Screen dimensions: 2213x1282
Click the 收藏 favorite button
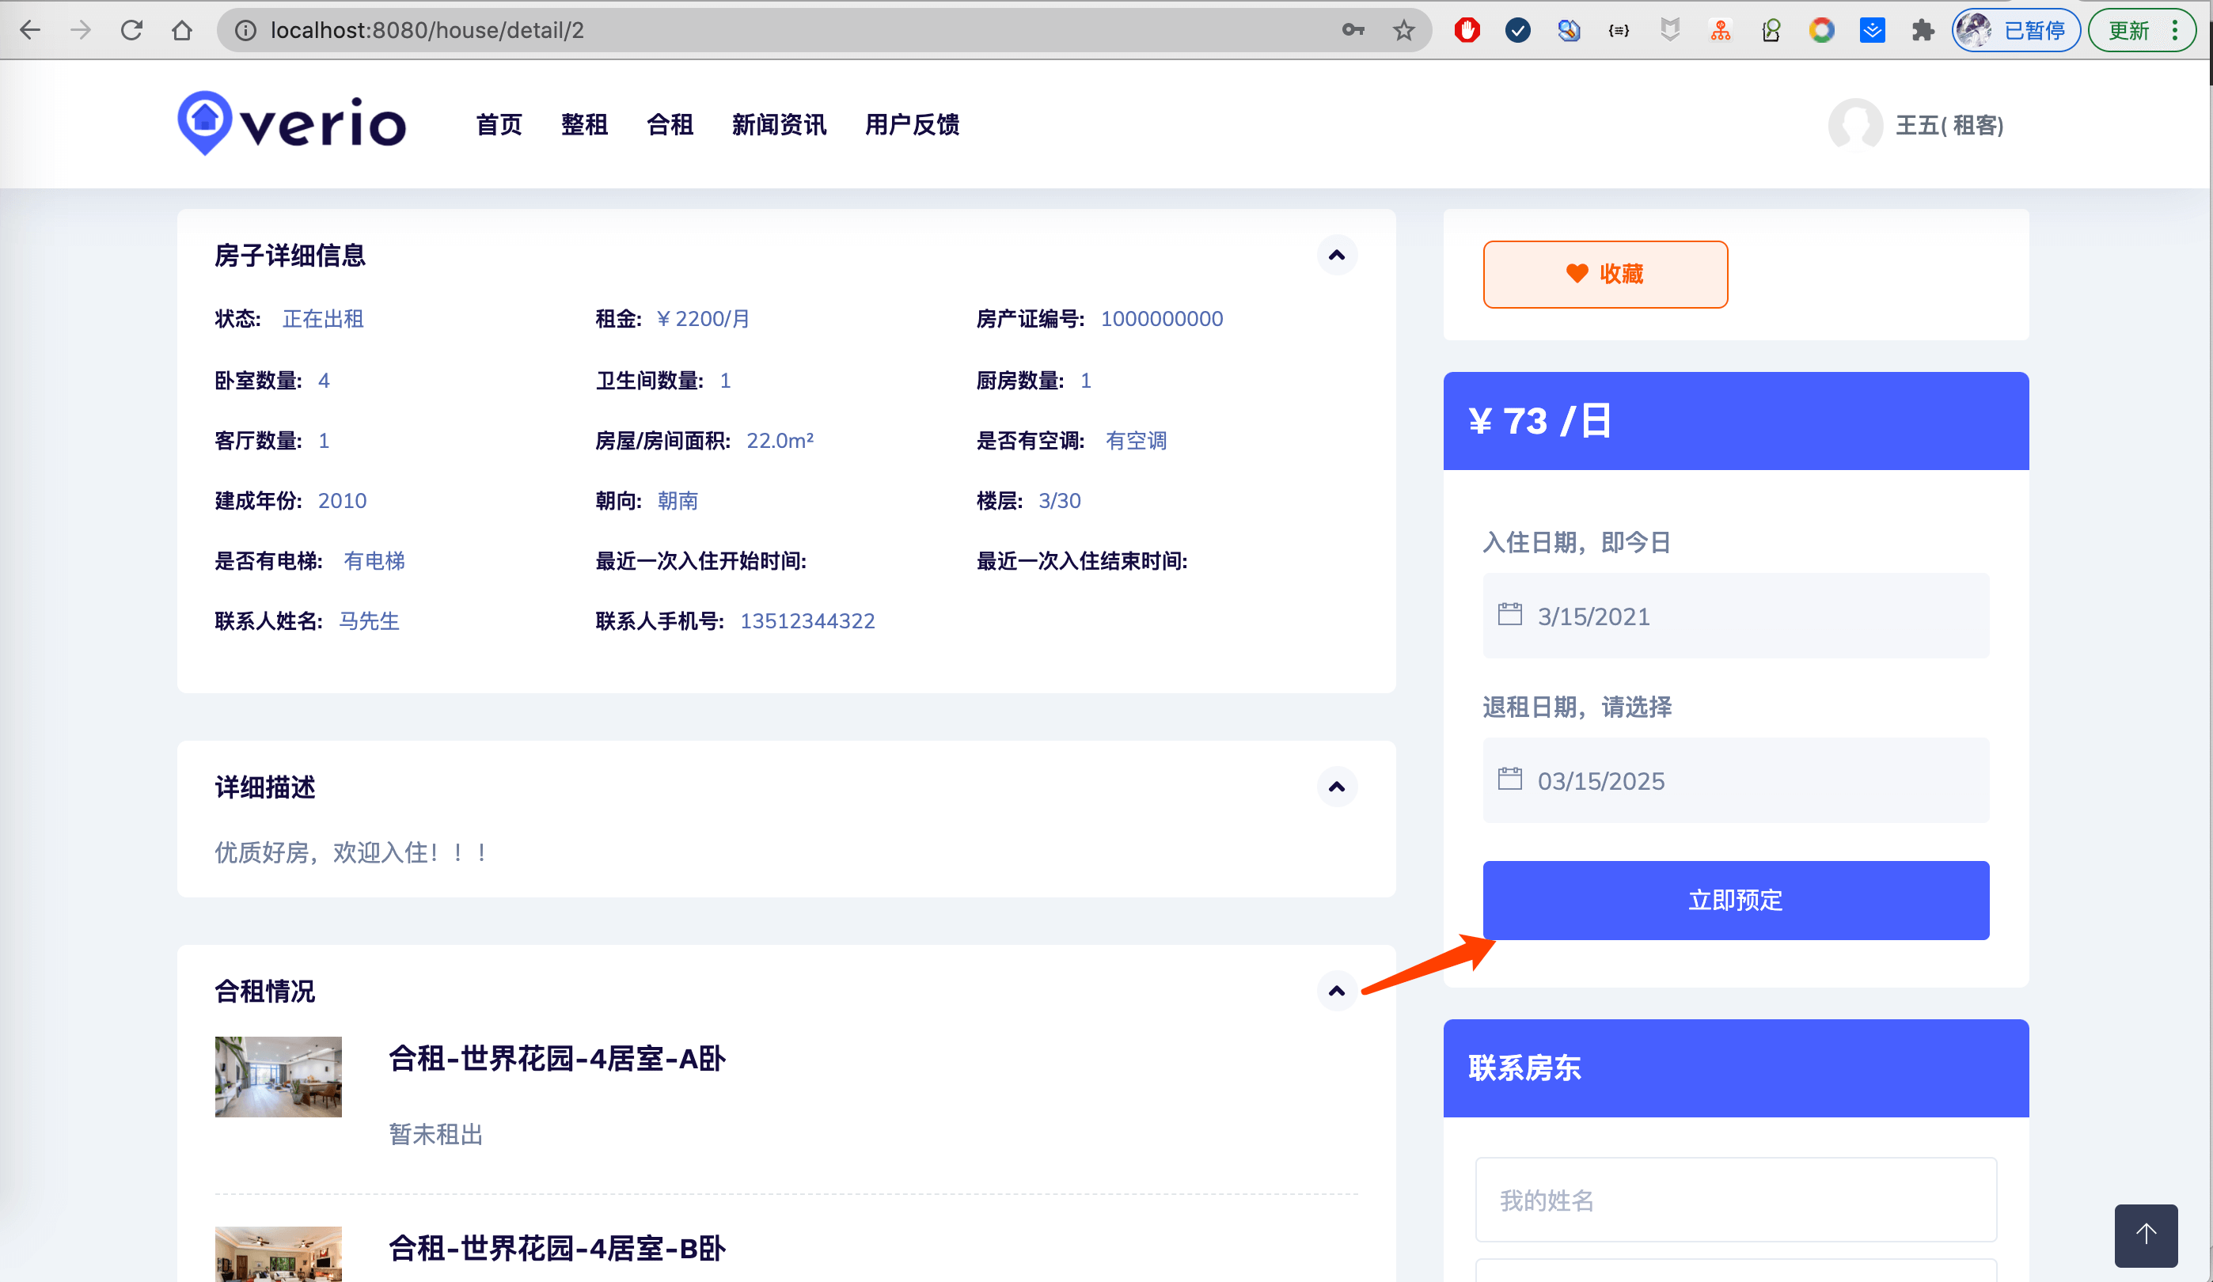[1604, 274]
